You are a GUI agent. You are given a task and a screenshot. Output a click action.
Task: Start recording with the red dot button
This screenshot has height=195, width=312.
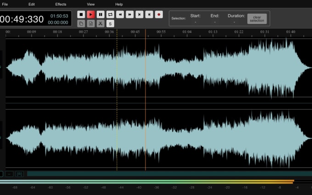[x=159, y=15]
